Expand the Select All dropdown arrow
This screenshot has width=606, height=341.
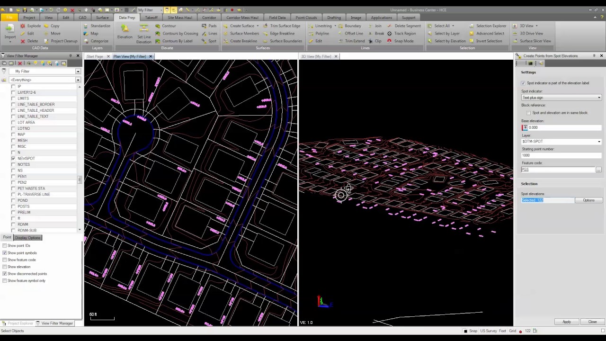click(453, 26)
